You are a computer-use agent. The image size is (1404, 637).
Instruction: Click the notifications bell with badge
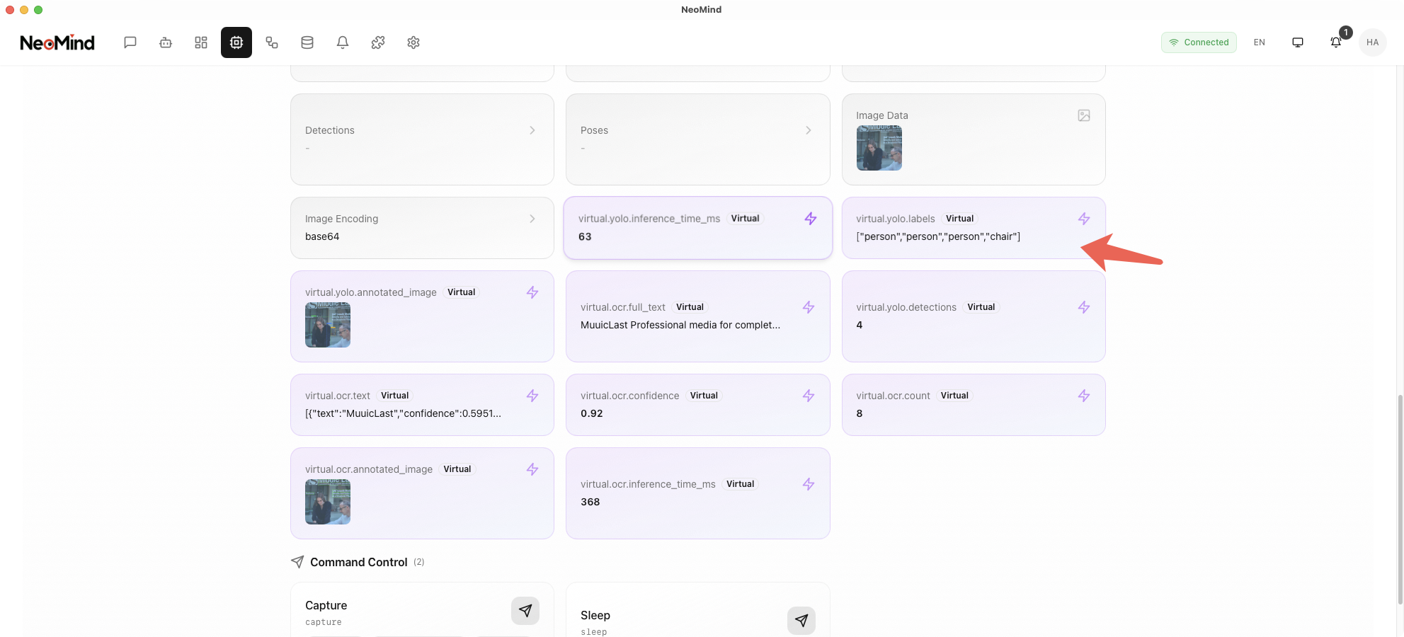(x=1336, y=42)
